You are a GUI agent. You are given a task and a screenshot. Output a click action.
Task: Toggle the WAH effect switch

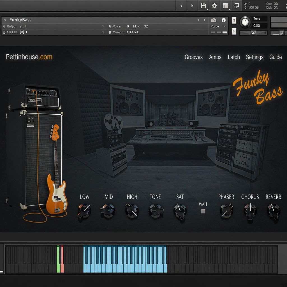tap(203, 211)
